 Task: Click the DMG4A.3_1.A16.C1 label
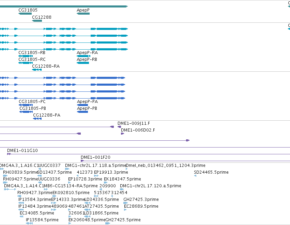click(19, 166)
